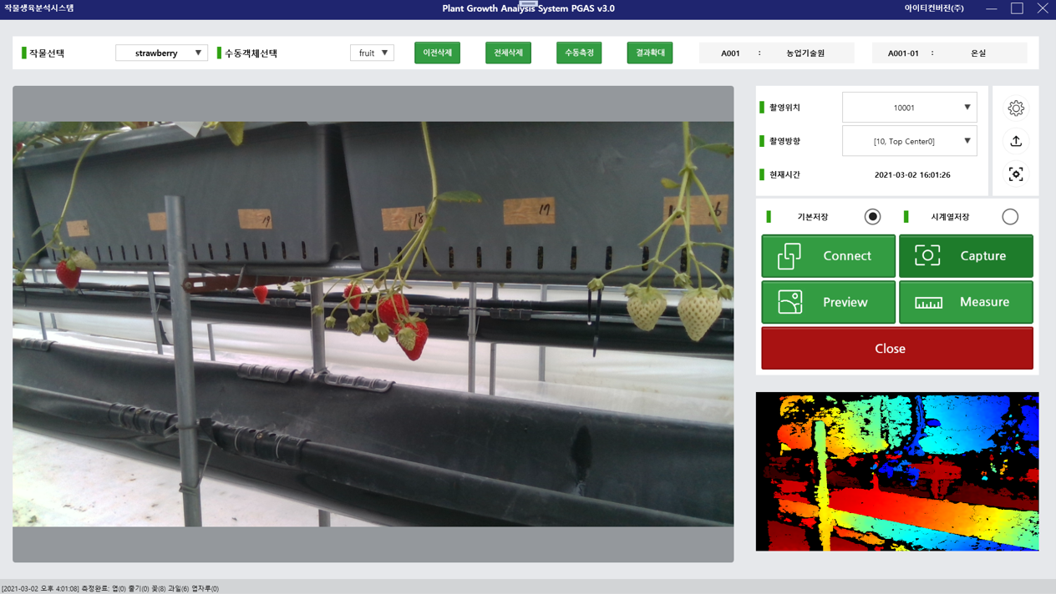The height and width of the screenshot is (594, 1056).
Task: Click the red Close button
Action: [896, 349]
